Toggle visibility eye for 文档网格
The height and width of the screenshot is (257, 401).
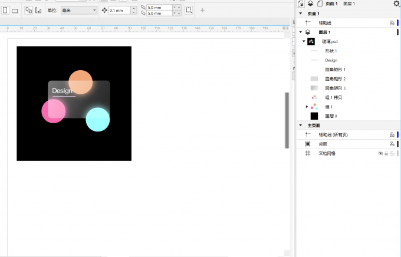pyautogui.click(x=380, y=153)
